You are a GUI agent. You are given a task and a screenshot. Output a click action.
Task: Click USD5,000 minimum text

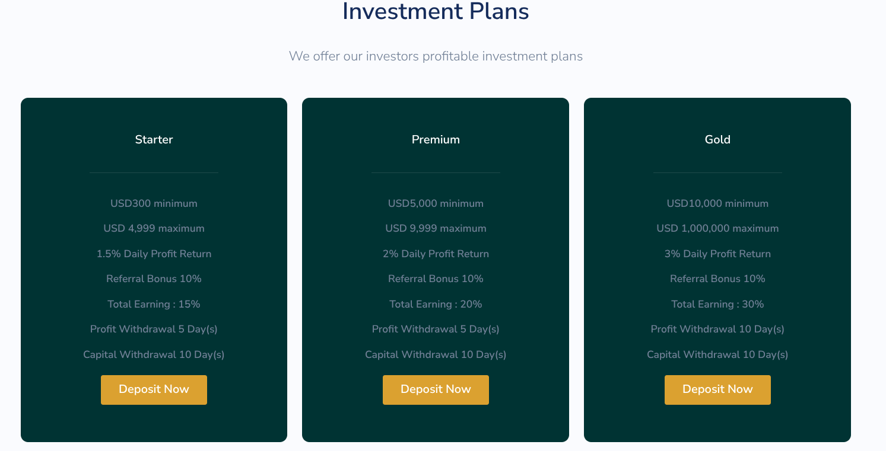pyautogui.click(x=436, y=204)
